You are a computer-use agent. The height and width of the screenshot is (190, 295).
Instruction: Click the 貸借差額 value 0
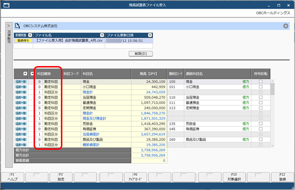pos(164,160)
